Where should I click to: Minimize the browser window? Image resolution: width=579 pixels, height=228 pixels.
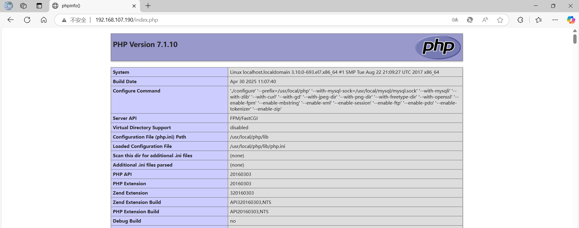536,6
